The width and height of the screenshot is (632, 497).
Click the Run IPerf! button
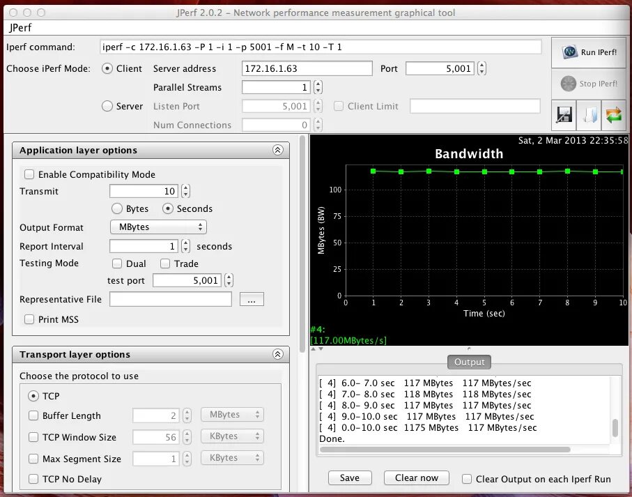pos(589,52)
